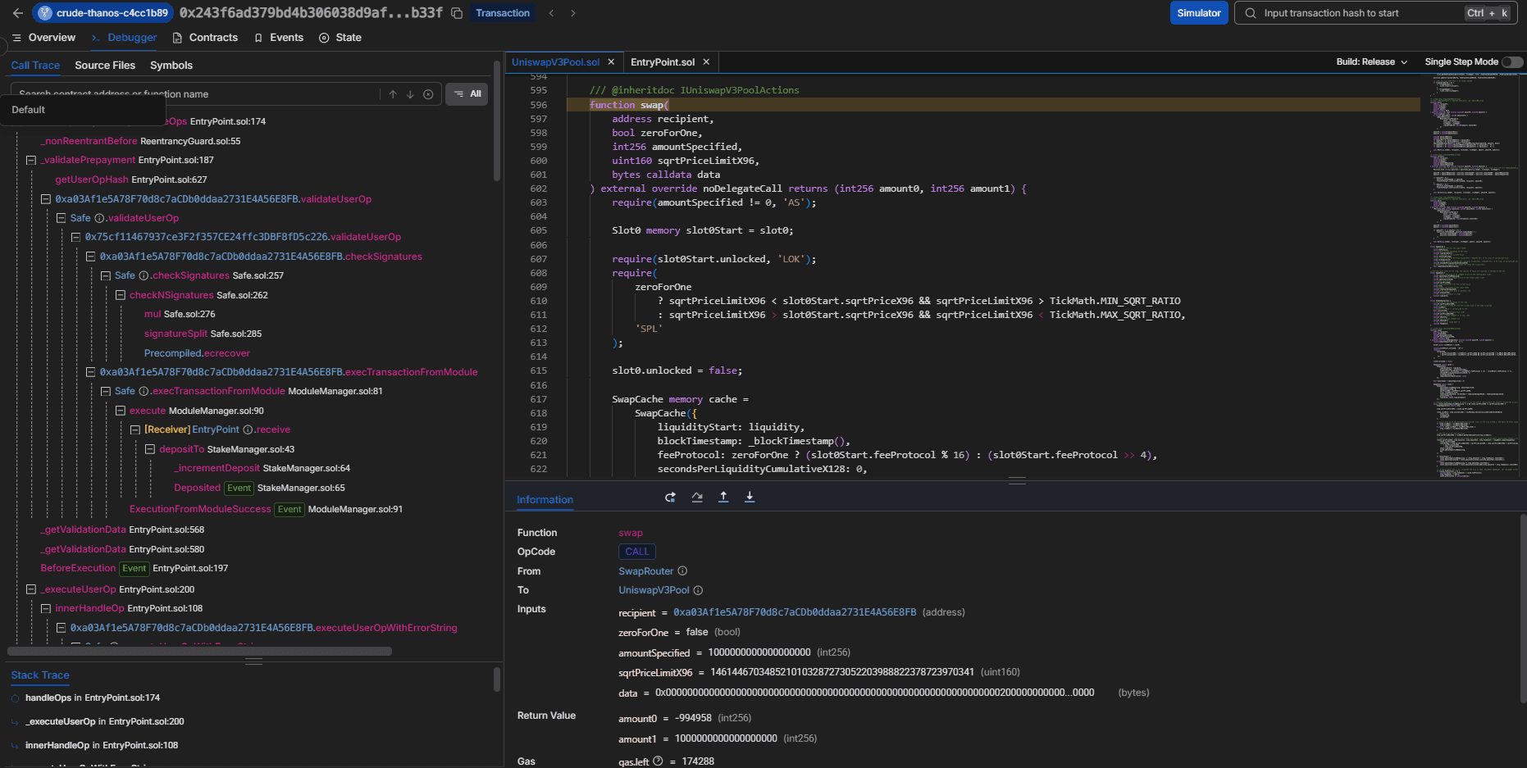Collapse the innerHandleOp node in call trace
This screenshot has height=768, width=1527.
(46, 608)
